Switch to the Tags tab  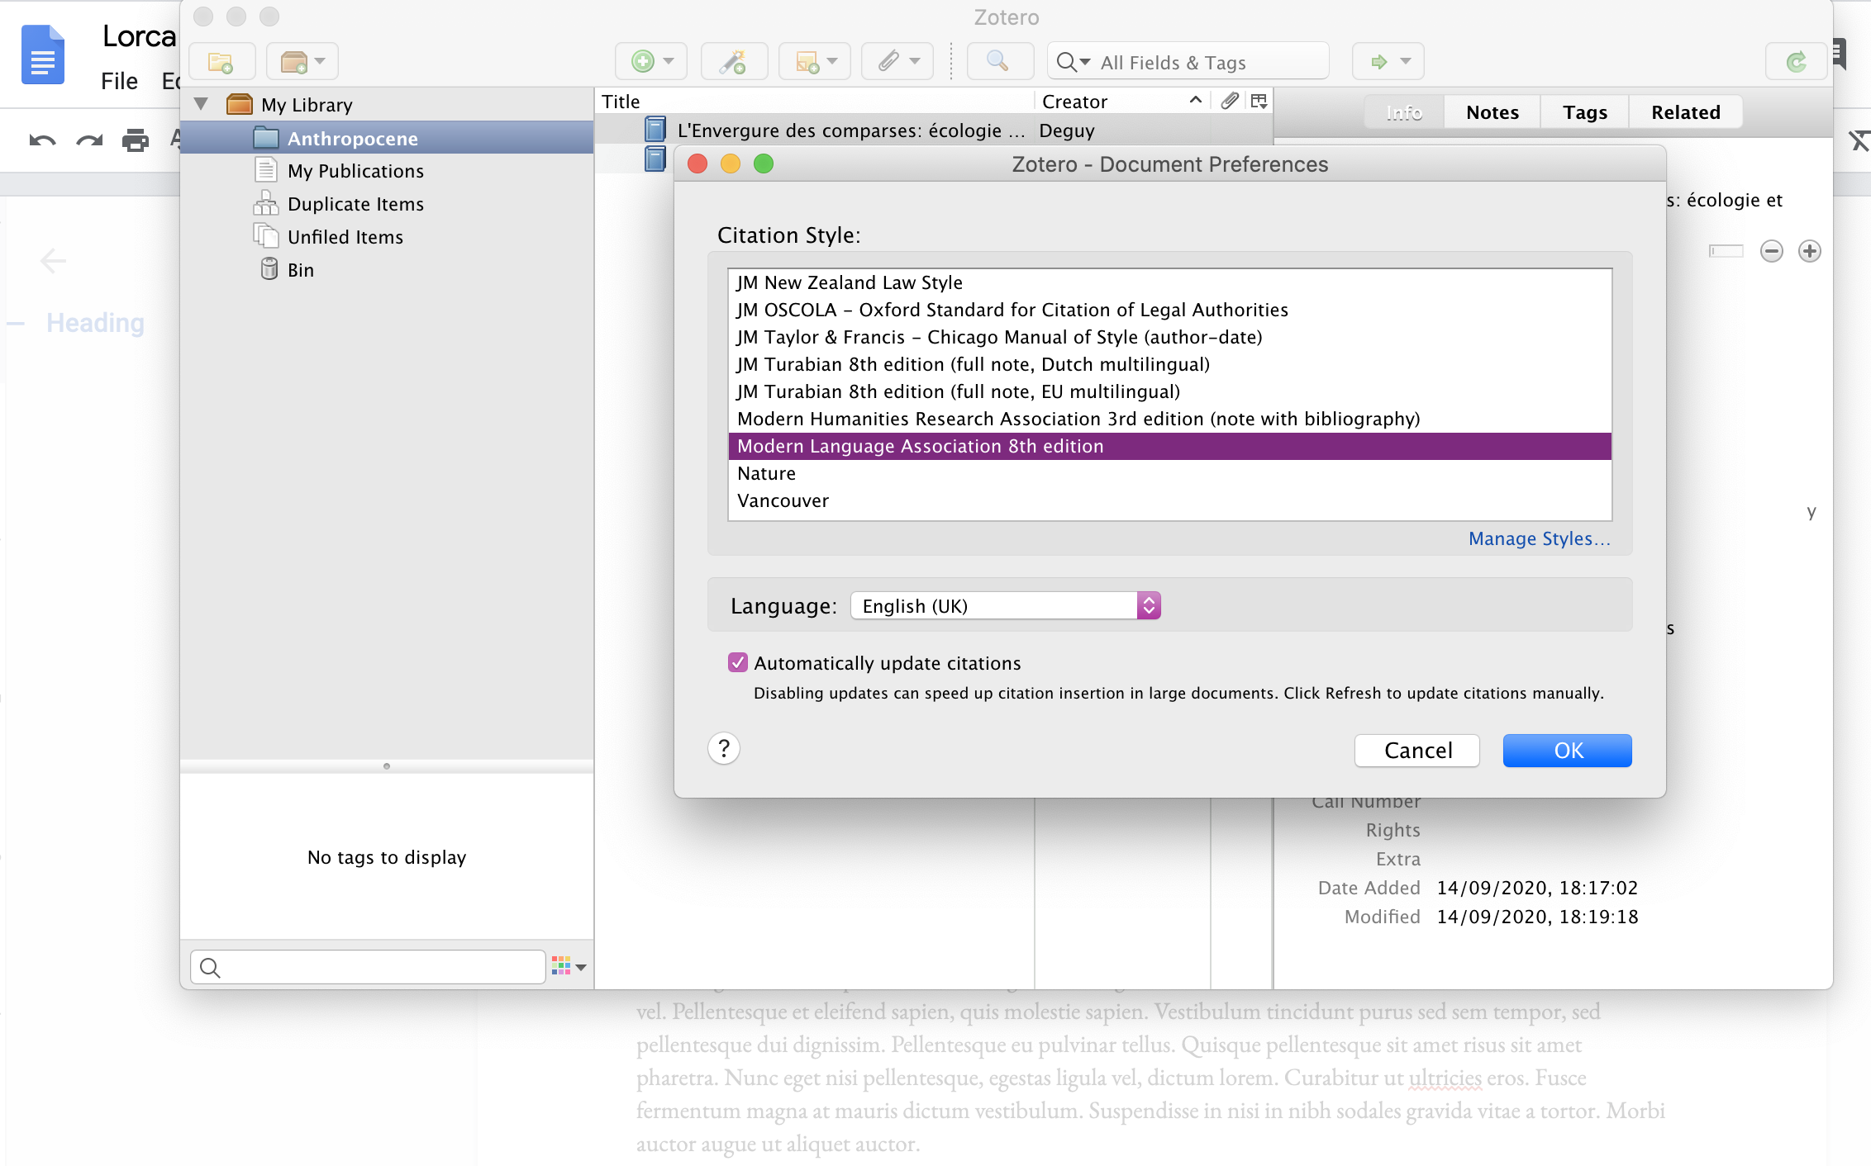click(x=1585, y=112)
